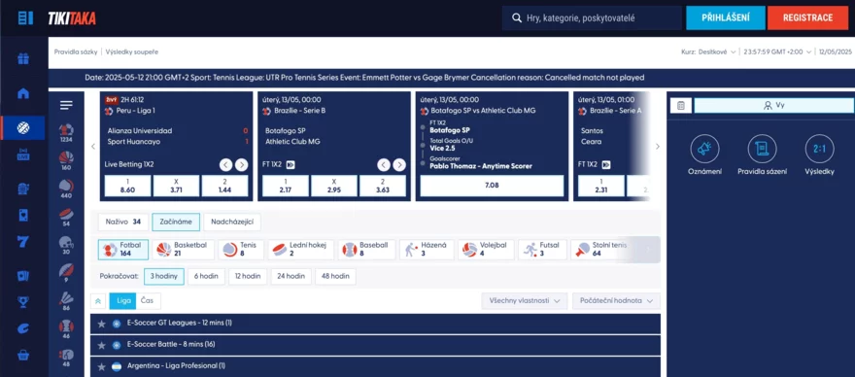Click the PŘIHLÁŠENÍ login button
This screenshot has height=377, width=855.
[x=725, y=18]
